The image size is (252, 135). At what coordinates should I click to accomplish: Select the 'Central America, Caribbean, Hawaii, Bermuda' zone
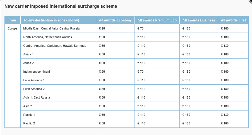(x=55, y=46)
